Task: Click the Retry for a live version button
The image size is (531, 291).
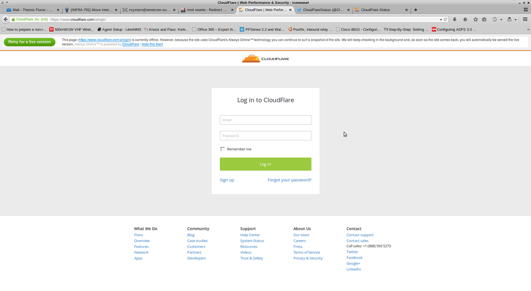Action: 30,42
